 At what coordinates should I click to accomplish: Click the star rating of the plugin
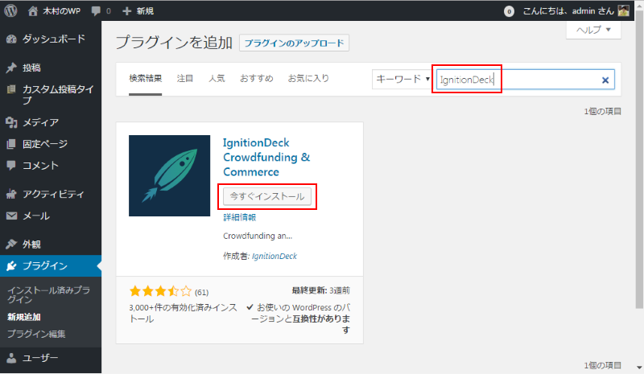(x=160, y=291)
